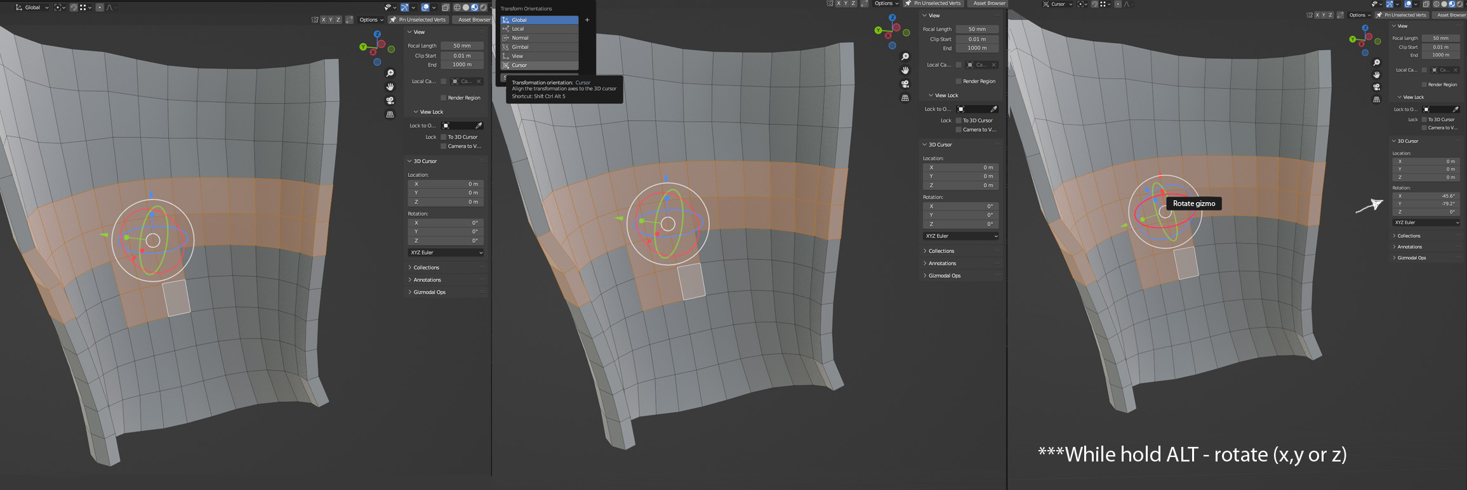Tick the Camera to View checkbox in the third panel
The image size is (1467, 490).
pos(1424,128)
